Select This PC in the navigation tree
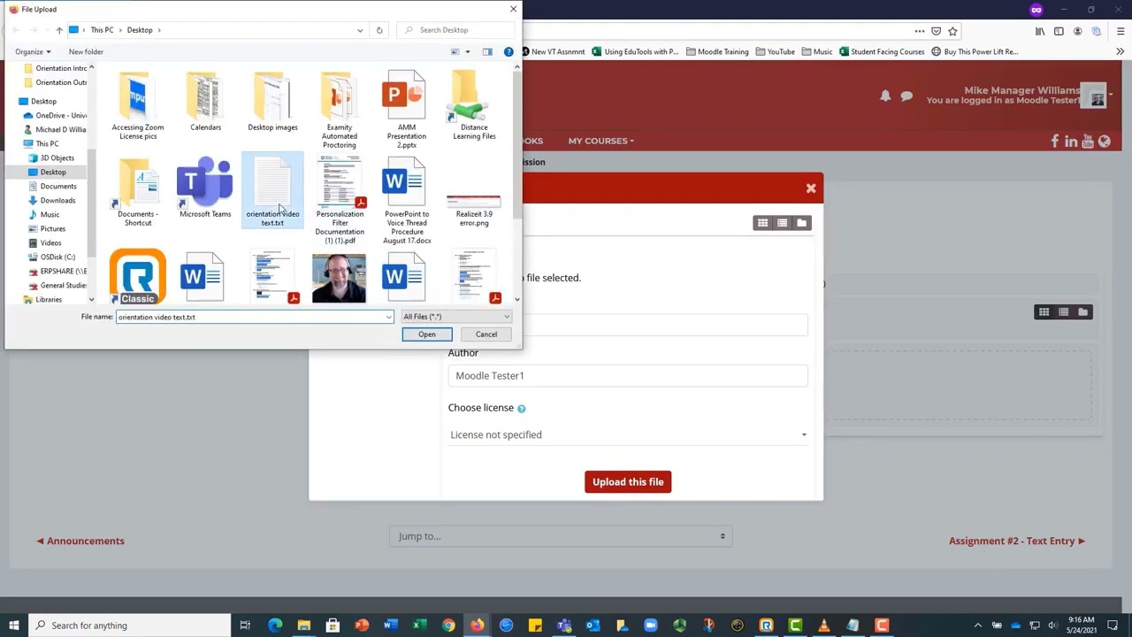The image size is (1132, 637). [x=47, y=143]
